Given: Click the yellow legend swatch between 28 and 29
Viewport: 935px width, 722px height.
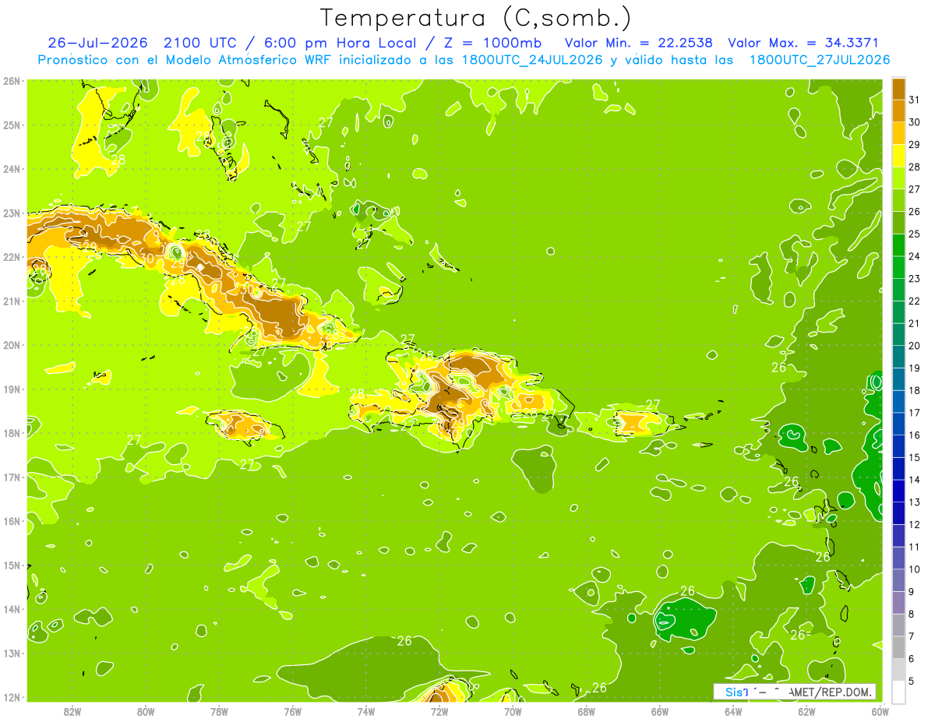Looking at the screenshot, I should coord(898,157).
